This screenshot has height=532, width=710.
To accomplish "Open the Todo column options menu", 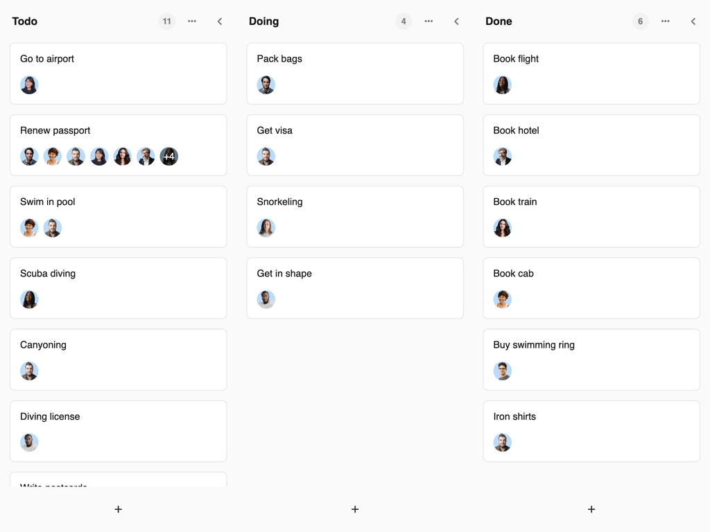I will (192, 21).
